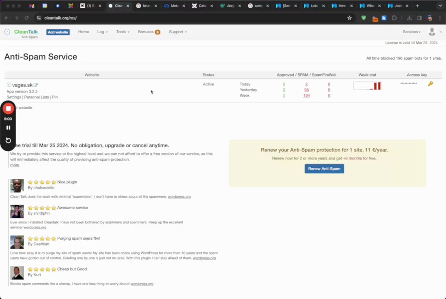The image size is (446, 299).
Task: Open Settings for vages.sk
Action: pos(14,97)
